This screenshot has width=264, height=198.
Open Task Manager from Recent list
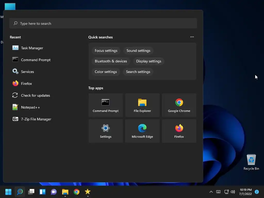tap(28, 48)
